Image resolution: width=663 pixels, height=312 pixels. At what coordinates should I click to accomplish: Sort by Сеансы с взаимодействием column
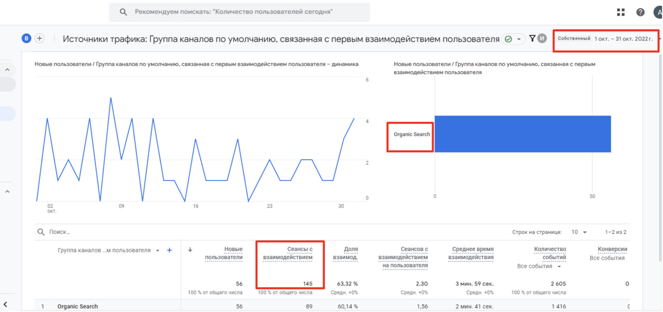click(x=288, y=253)
